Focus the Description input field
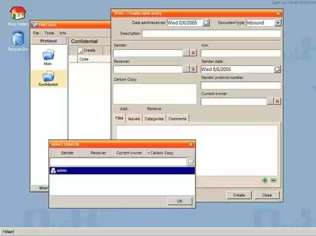316x236 pixels. coord(211,34)
